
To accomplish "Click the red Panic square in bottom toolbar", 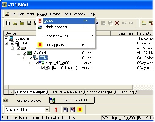I will 80,109.
